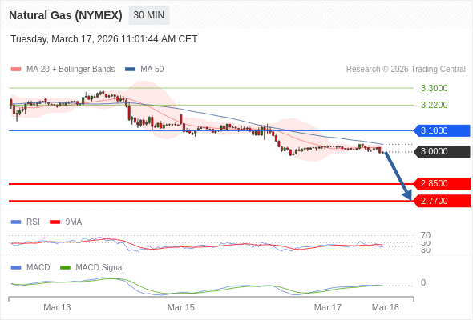Click the 9MA legend swatch
Screen dimensions: 473x320
(x=55, y=222)
